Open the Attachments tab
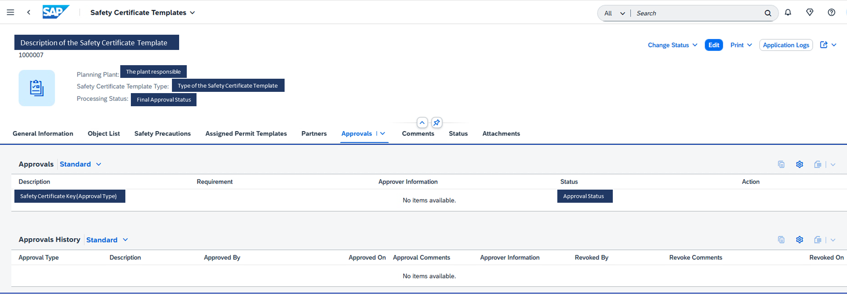847x295 pixels. pyautogui.click(x=501, y=134)
